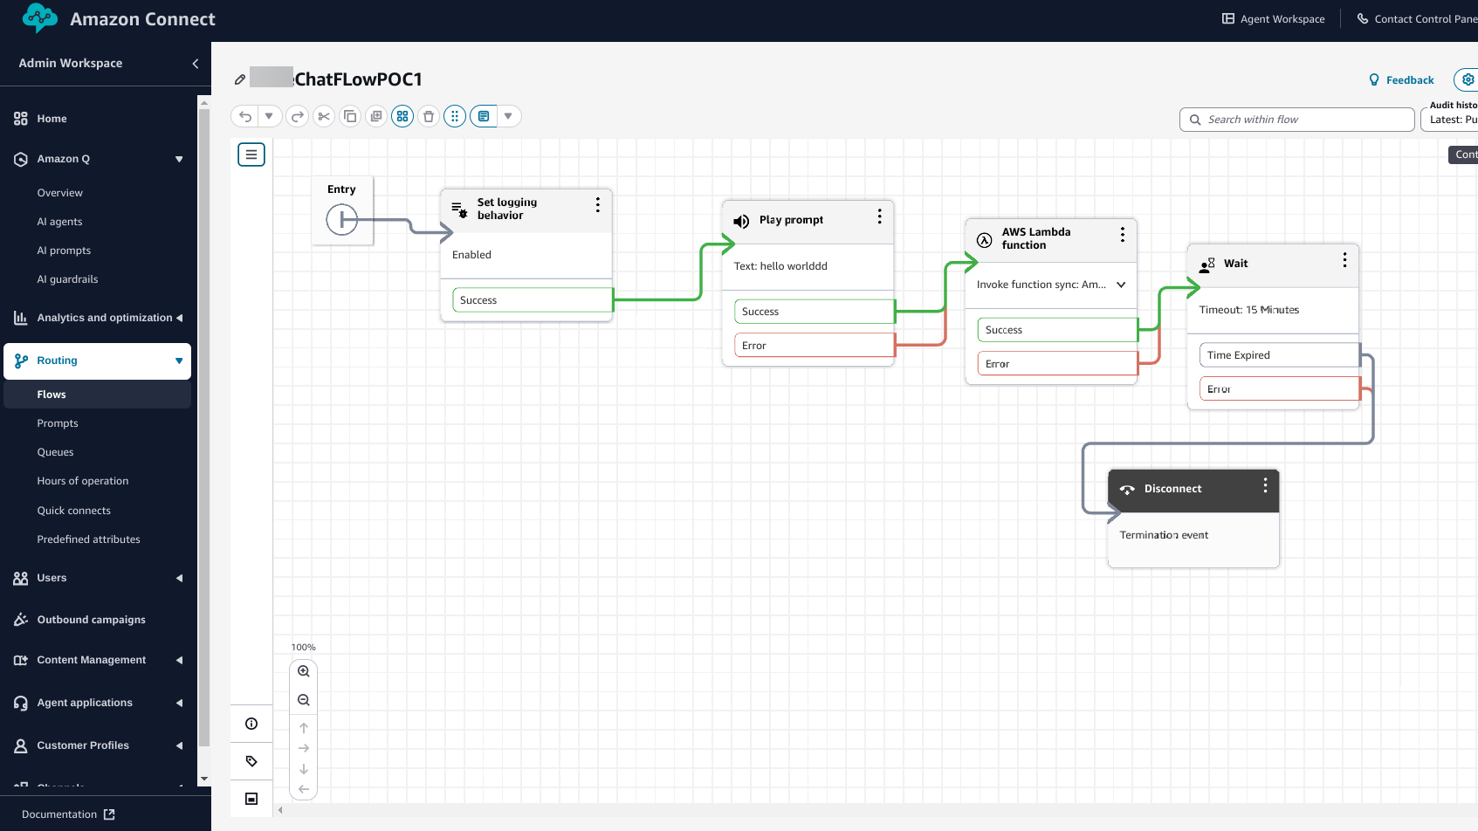The image size is (1478, 831).
Task: Click the redo arrow icon
Action: (298, 116)
